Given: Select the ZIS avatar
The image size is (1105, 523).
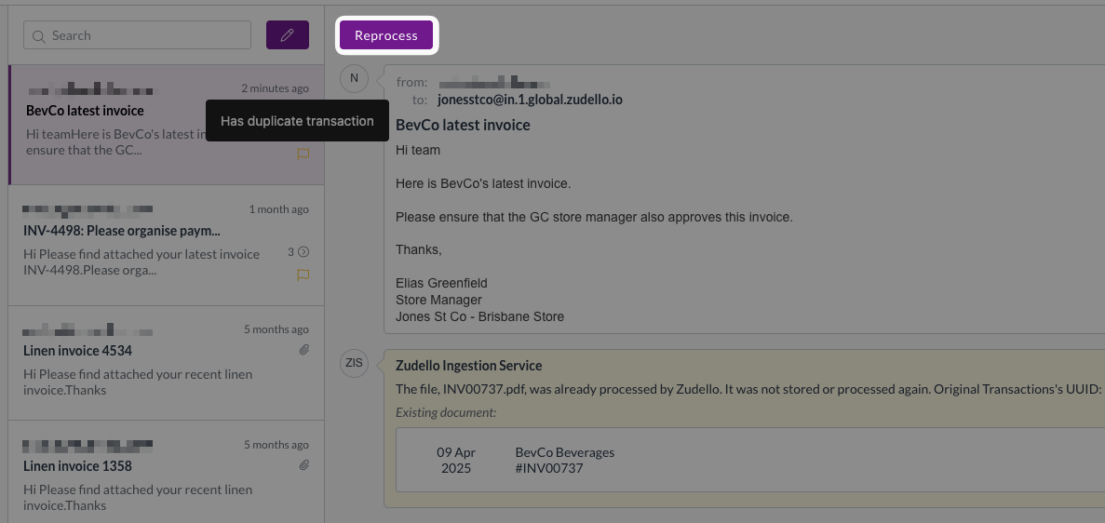Looking at the screenshot, I should point(354,363).
